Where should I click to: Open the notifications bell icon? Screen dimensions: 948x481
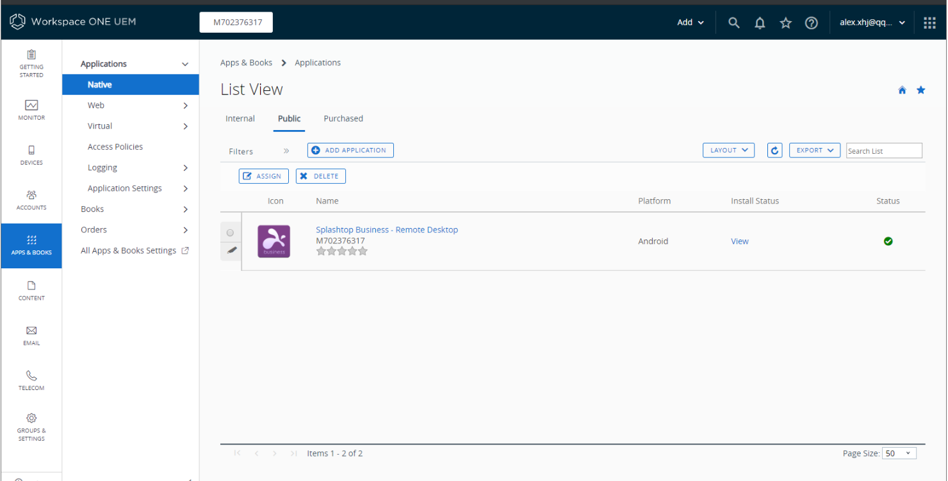tap(760, 23)
